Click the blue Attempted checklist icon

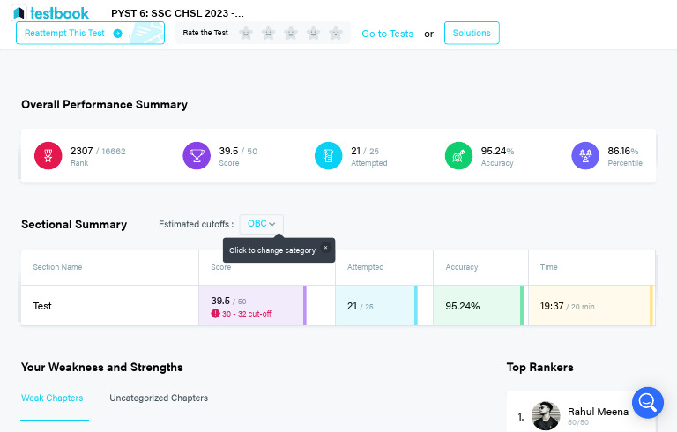pos(328,156)
